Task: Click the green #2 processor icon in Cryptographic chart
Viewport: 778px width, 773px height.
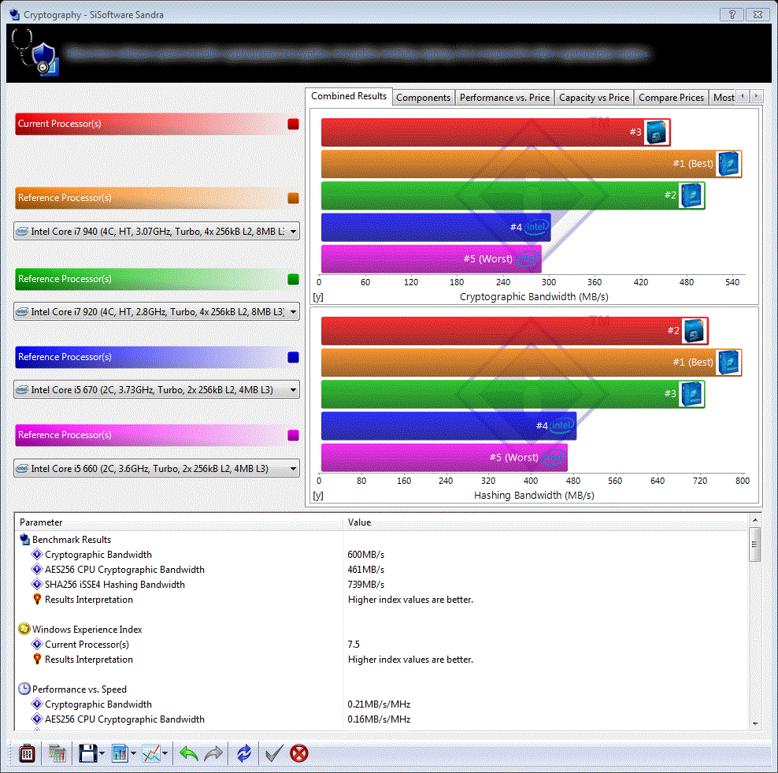Action: point(691,195)
